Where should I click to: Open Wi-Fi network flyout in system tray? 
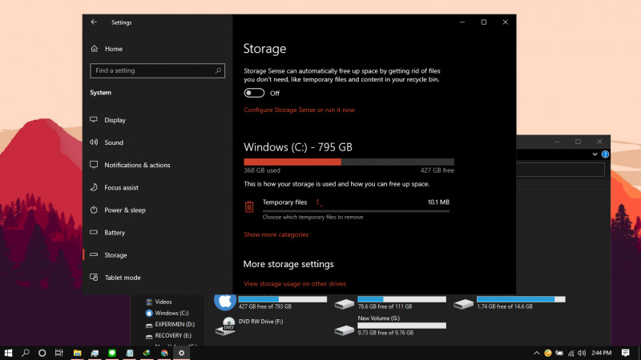tap(571, 353)
